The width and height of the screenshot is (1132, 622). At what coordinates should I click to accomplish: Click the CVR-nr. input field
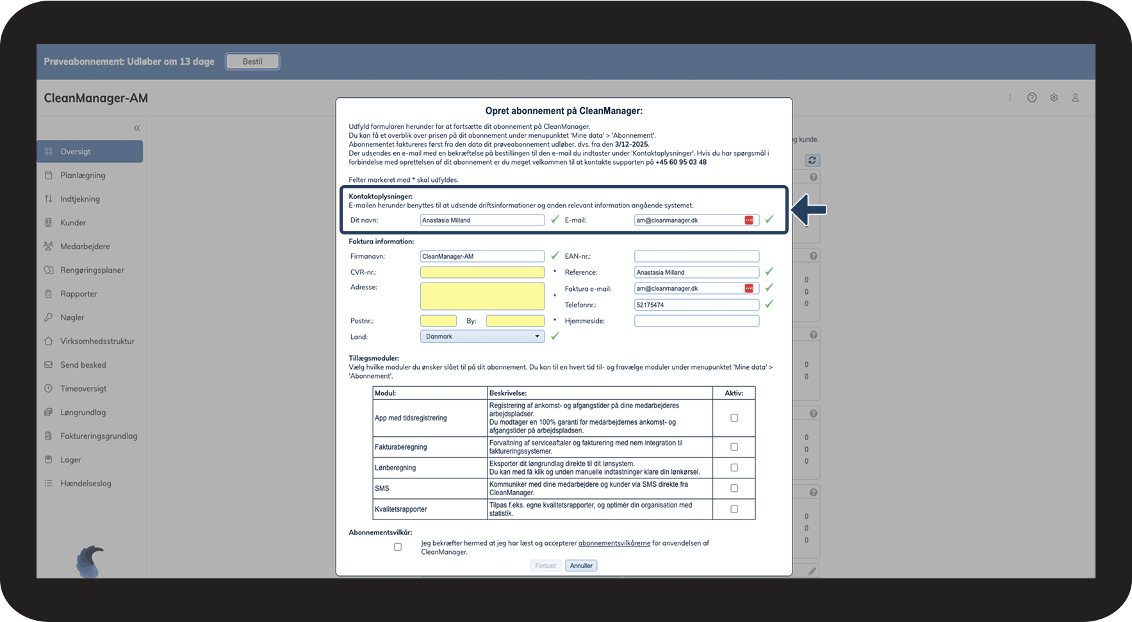click(x=482, y=272)
